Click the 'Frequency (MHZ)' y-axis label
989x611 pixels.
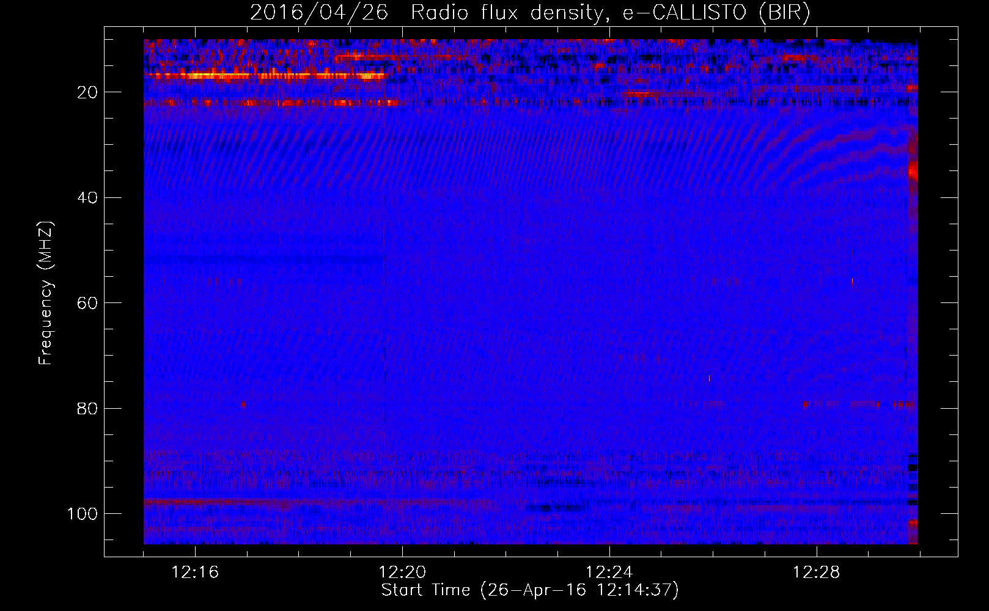click(x=46, y=293)
